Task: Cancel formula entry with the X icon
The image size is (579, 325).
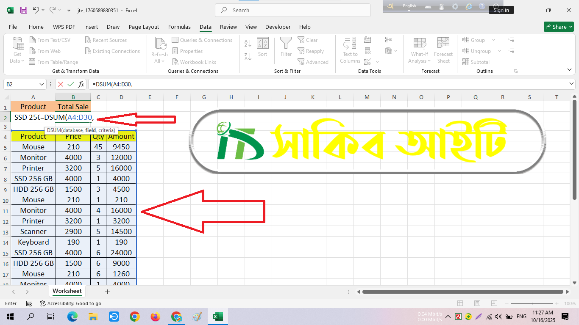Action: point(61,84)
